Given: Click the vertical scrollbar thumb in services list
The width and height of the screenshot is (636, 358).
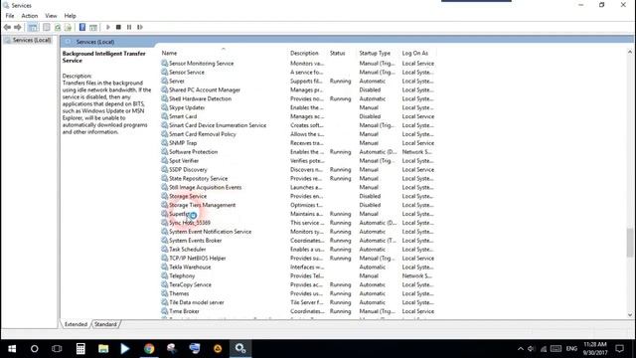Looking at the screenshot, I should 629,243.
